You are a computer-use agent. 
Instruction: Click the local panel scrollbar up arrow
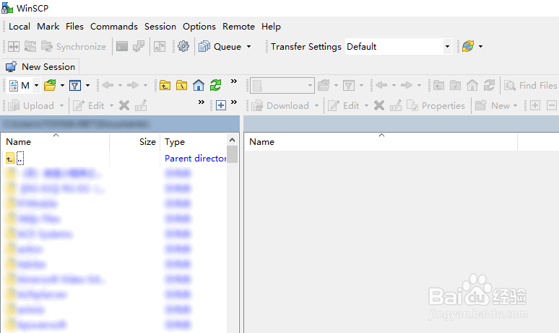tap(232, 140)
